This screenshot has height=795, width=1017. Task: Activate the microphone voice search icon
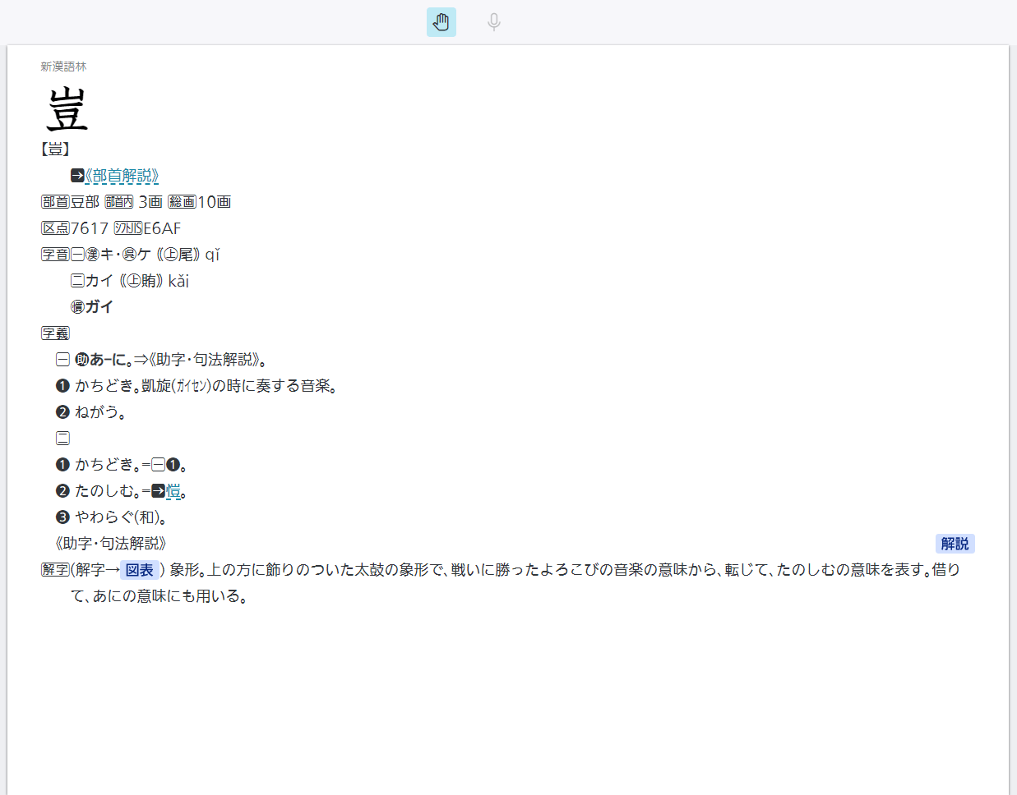tap(492, 22)
